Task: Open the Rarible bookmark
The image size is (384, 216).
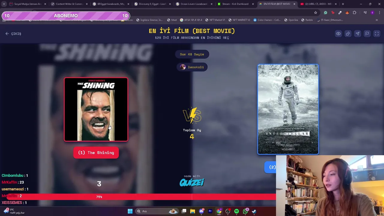Action: 307,20
